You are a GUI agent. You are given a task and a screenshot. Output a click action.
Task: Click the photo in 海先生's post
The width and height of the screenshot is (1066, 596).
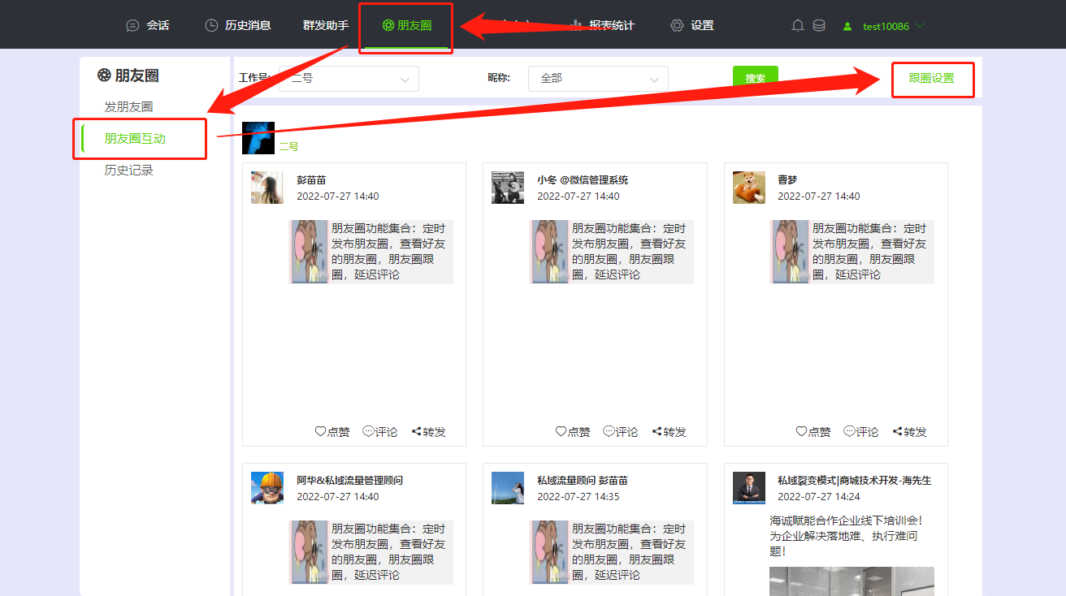(852, 581)
